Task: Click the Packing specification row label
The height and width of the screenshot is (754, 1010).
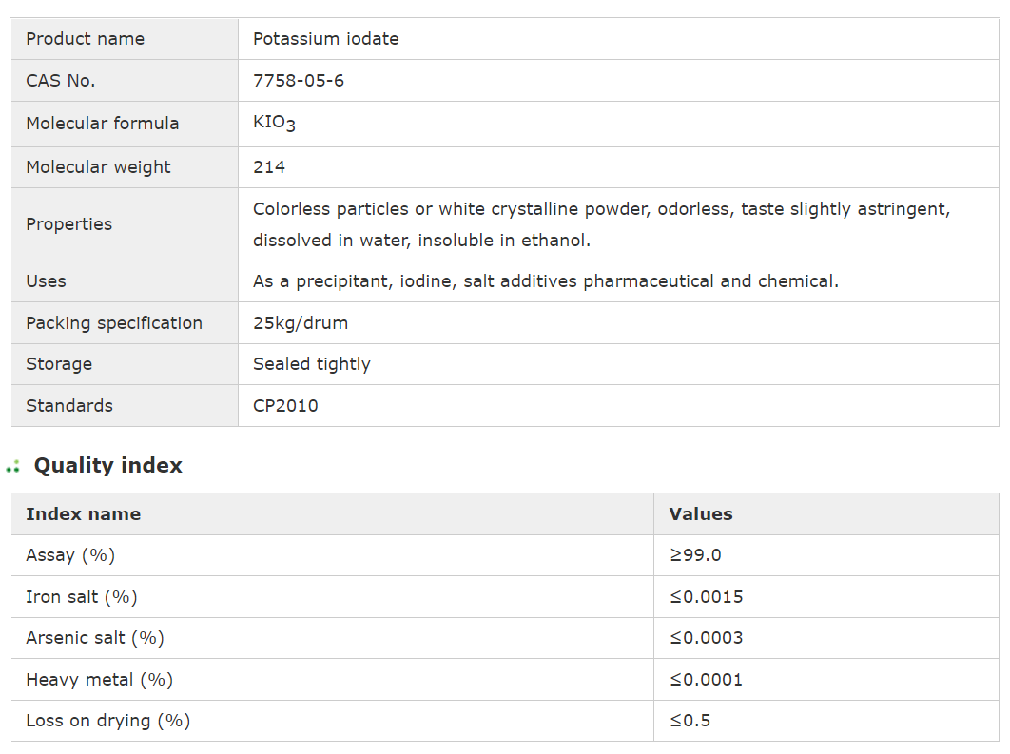Action: pos(114,323)
